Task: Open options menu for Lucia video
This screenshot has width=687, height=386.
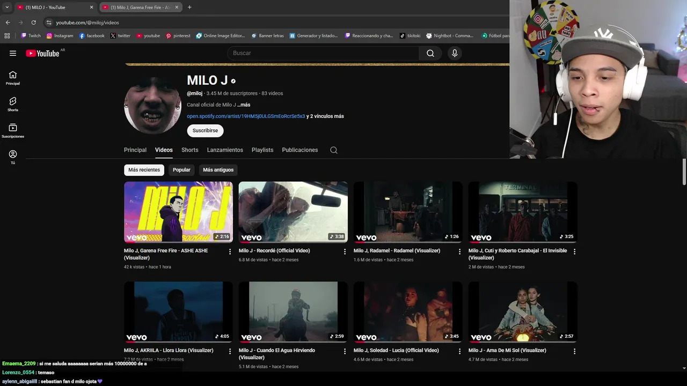Action: tap(459, 351)
